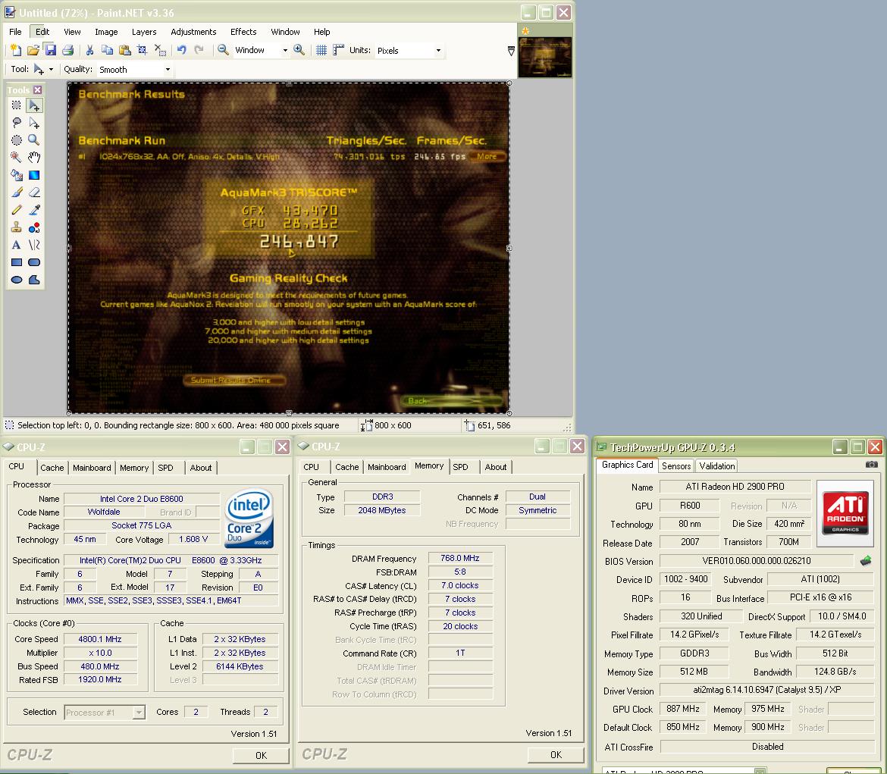Screen dimensions: 887x774
Task: Select the Rounded Rectangle shape tool
Action: tap(34, 262)
